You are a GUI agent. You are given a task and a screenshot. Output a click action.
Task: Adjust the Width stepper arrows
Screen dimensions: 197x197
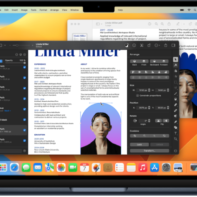point(149,90)
